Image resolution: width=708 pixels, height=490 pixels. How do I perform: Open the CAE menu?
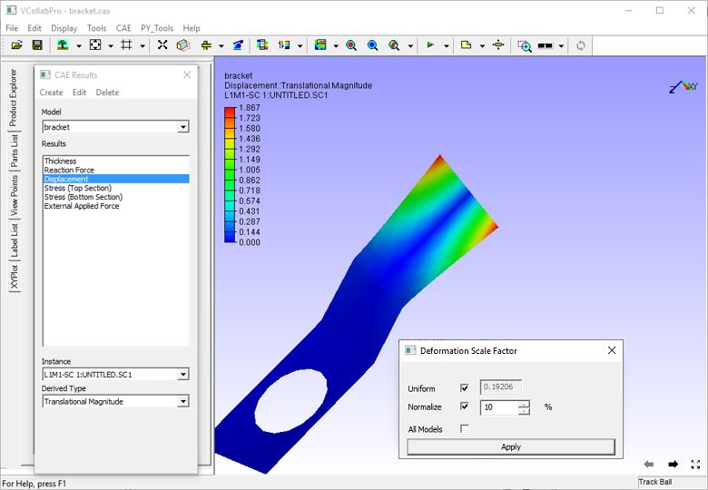(x=123, y=28)
